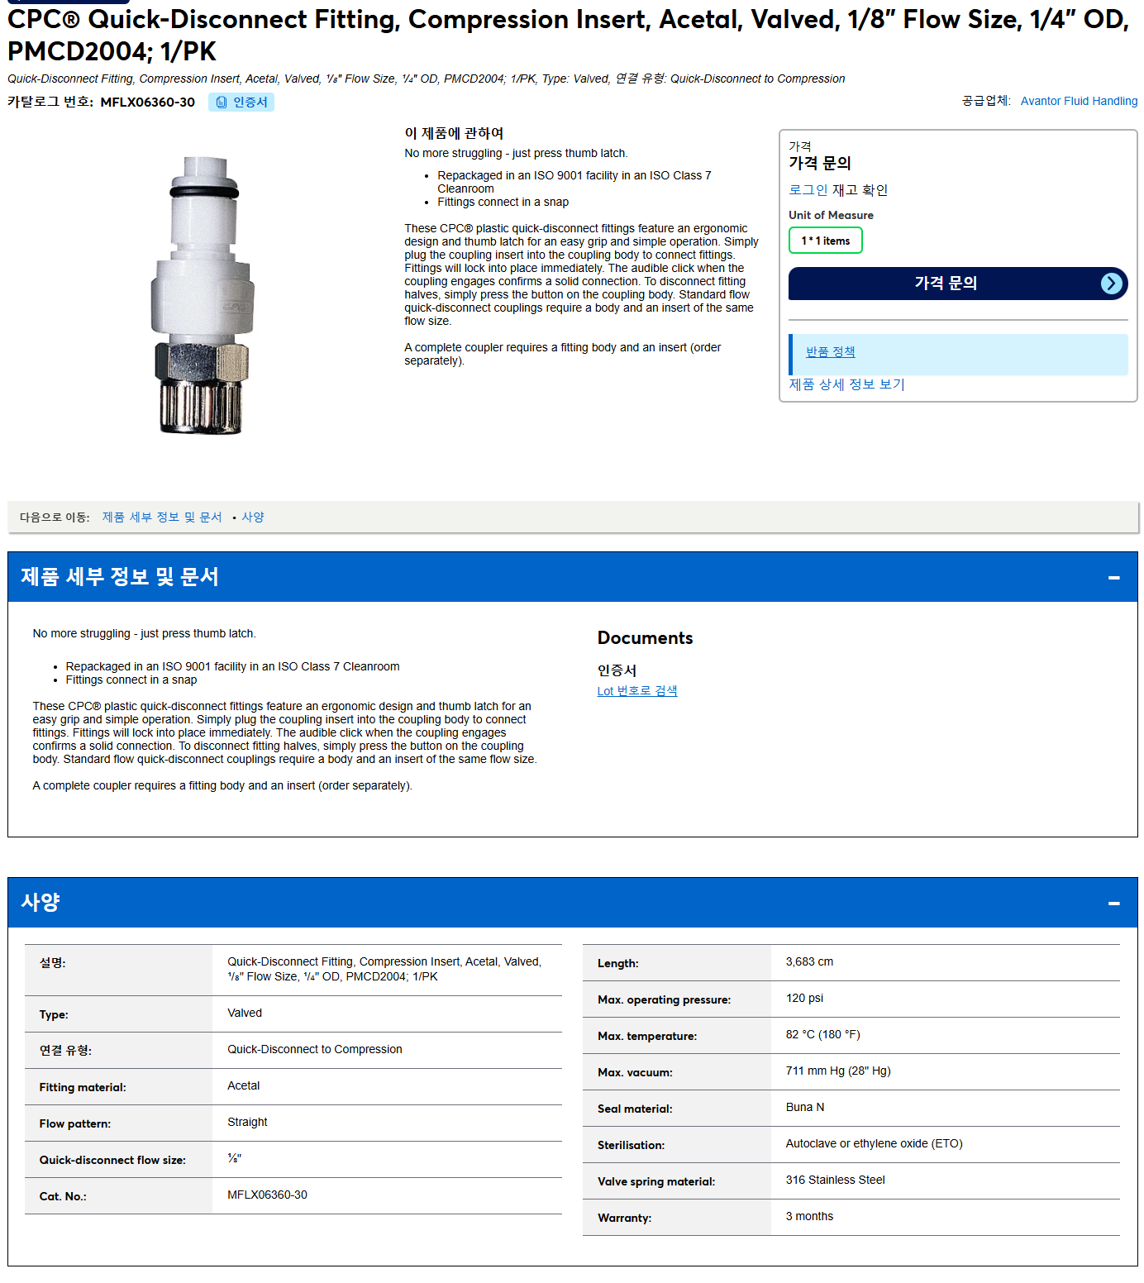Screen dimensions: 1144x1283
Task: Click the 'Buna N' seal material value
Action: pyautogui.click(x=805, y=1107)
